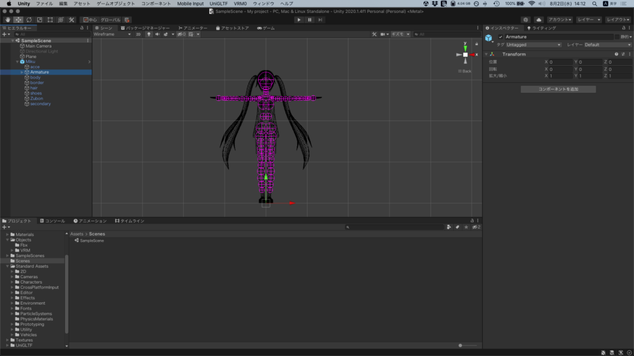Image resolution: width=634 pixels, height=356 pixels.
Task: Click the Pause button
Action: (x=310, y=20)
